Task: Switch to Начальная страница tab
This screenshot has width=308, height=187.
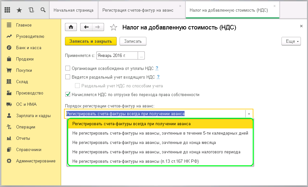Action: 73,10
